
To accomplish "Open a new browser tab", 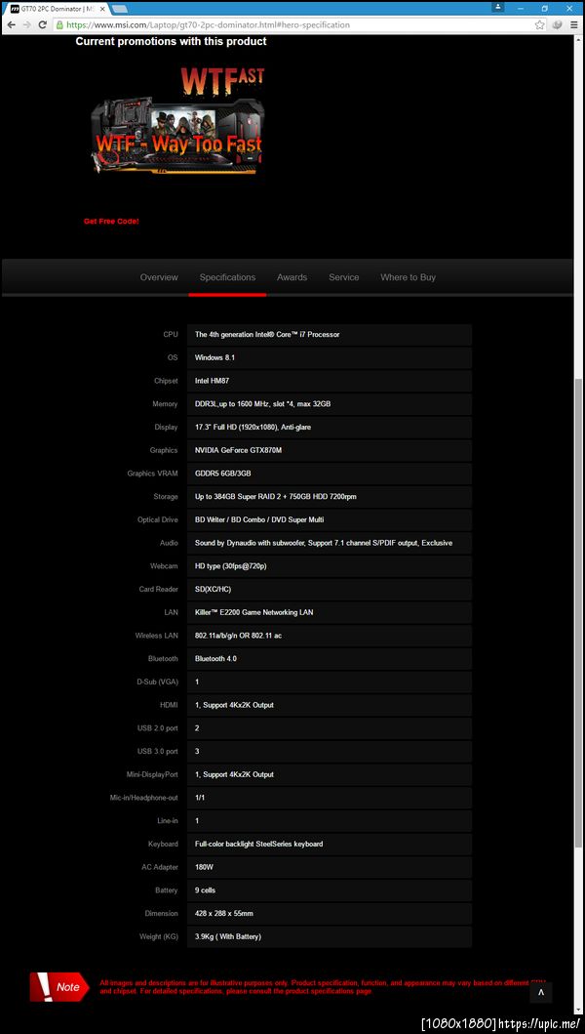I will click(x=120, y=9).
